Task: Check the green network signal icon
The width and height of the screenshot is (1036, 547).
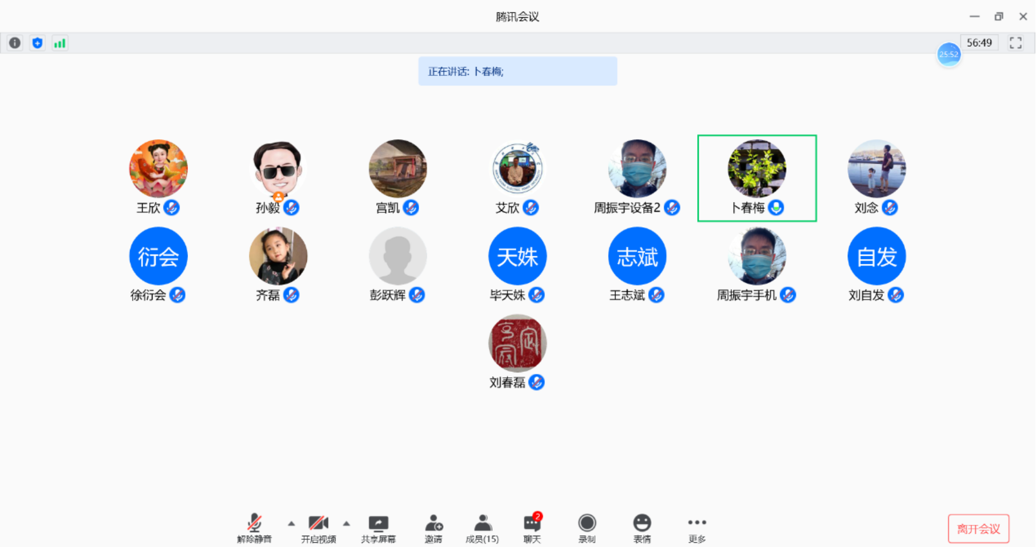Action: (60, 43)
